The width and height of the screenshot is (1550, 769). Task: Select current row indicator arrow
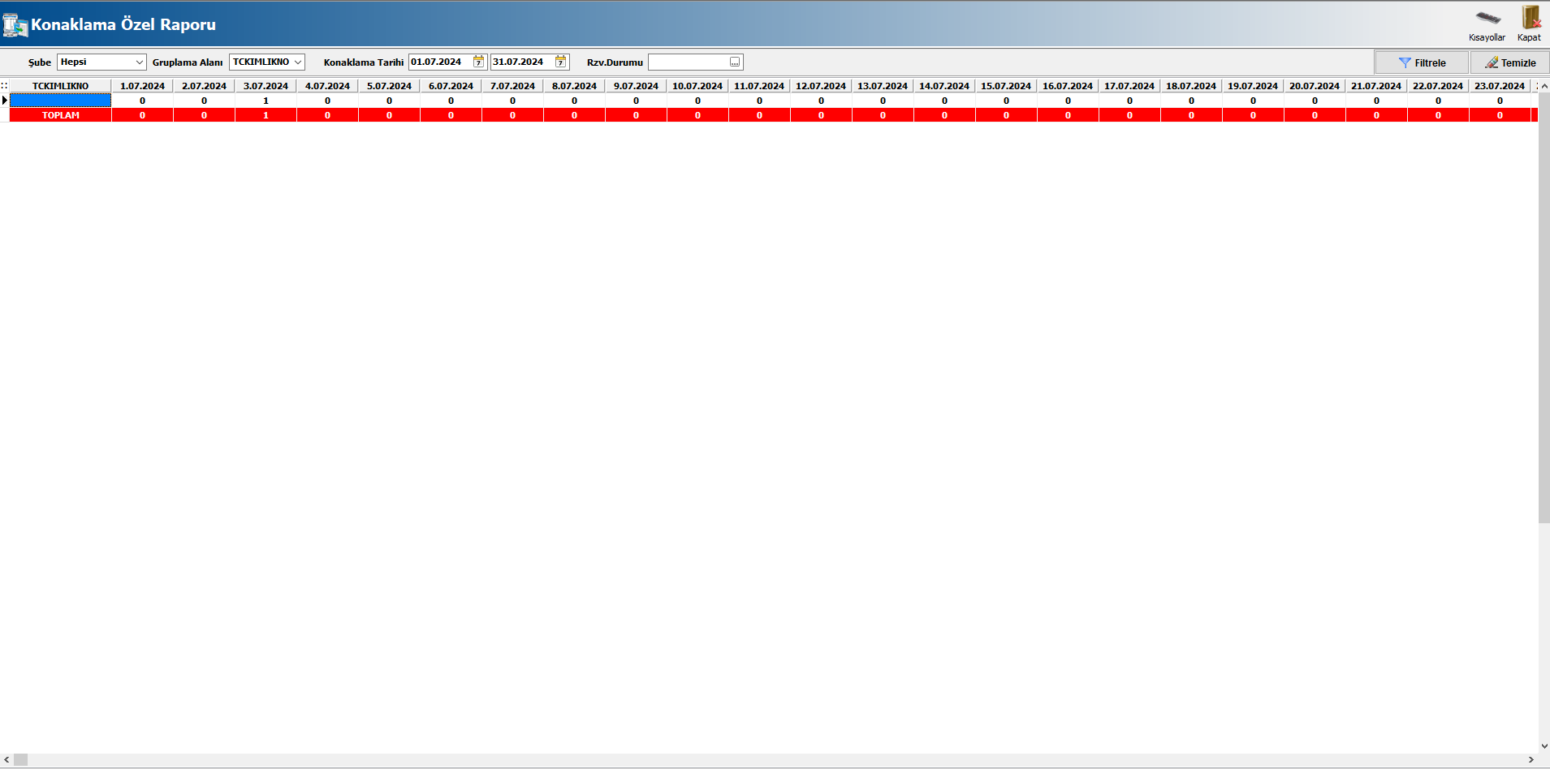click(5, 100)
